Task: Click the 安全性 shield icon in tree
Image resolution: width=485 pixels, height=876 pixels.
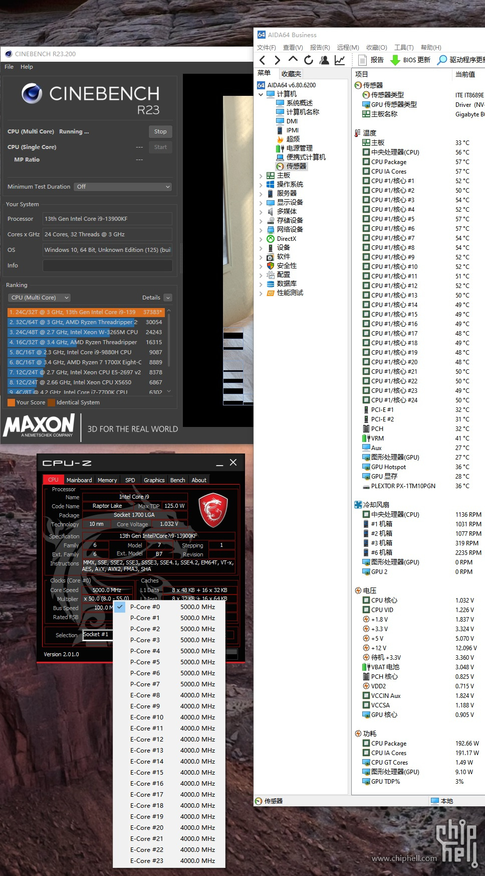Action: (271, 266)
